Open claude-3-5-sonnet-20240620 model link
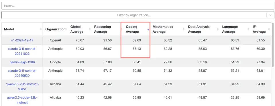Image resolution: width=275 pixels, height=106 pixels. 22,73
